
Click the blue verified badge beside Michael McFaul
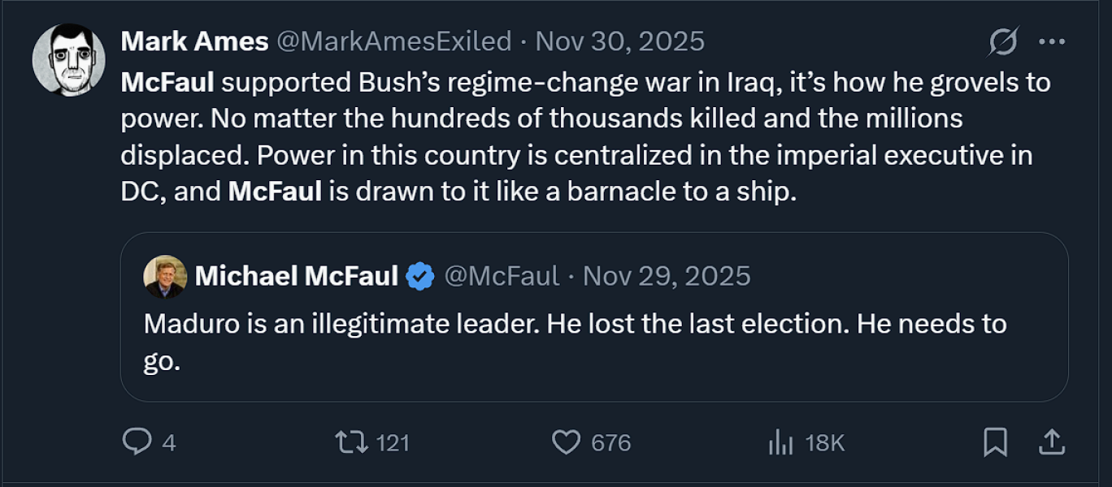point(420,277)
